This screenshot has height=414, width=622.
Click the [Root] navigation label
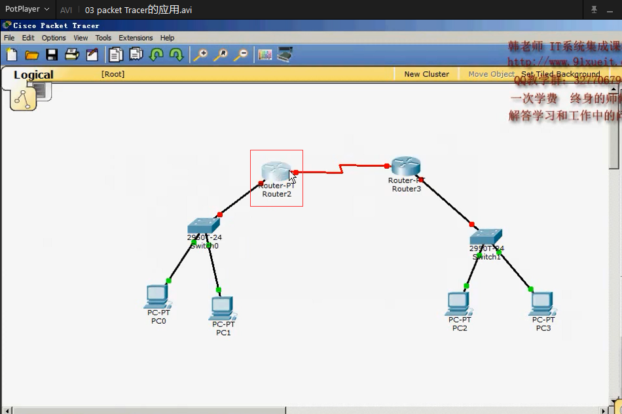pyautogui.click(x=113, y=74)
